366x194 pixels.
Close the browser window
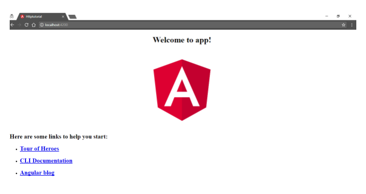350,16
